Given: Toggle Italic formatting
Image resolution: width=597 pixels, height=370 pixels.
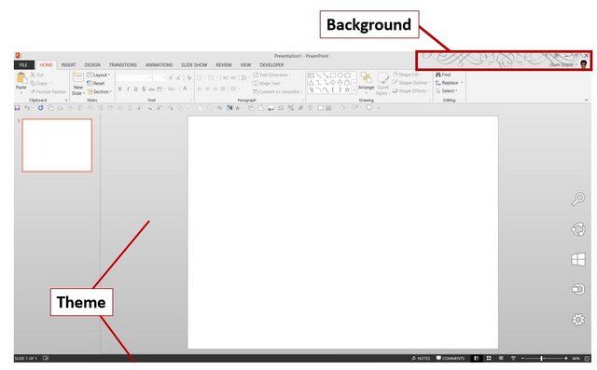Looking at the screenshot, I should pos(128,89).
